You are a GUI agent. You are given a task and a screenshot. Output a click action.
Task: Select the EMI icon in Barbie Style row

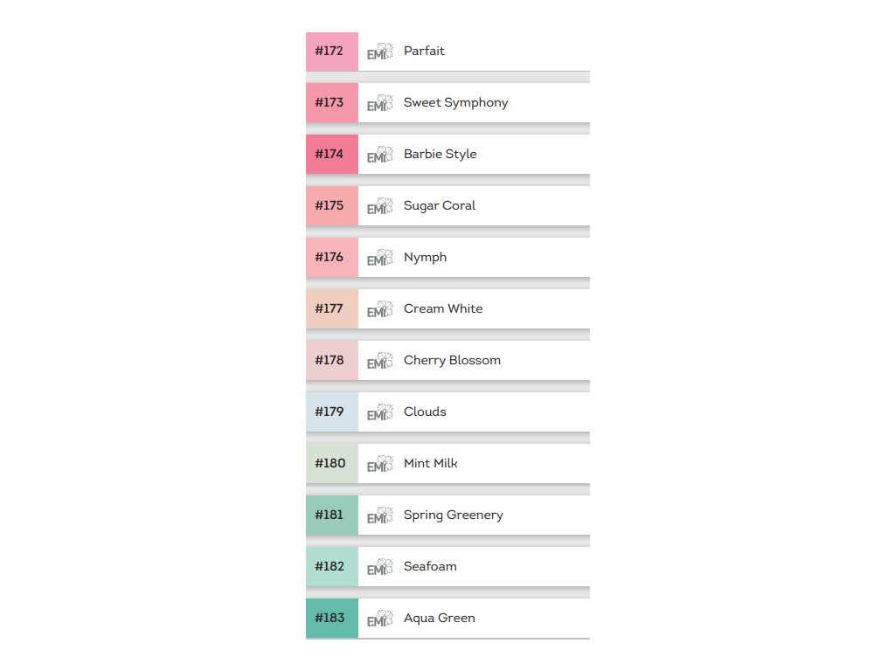pyautogui.click(x=380, y=155)
